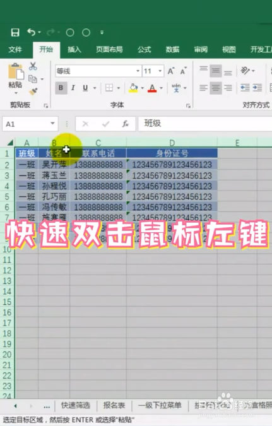This screenshot has height=426, width=272.
Task: Align text left
Action: coord(203,88)
